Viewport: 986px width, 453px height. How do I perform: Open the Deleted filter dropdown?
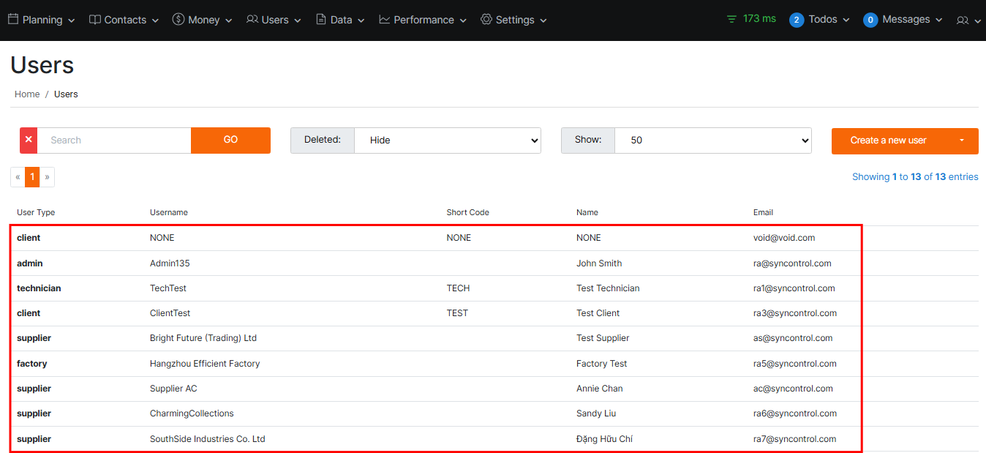[447, 141]
